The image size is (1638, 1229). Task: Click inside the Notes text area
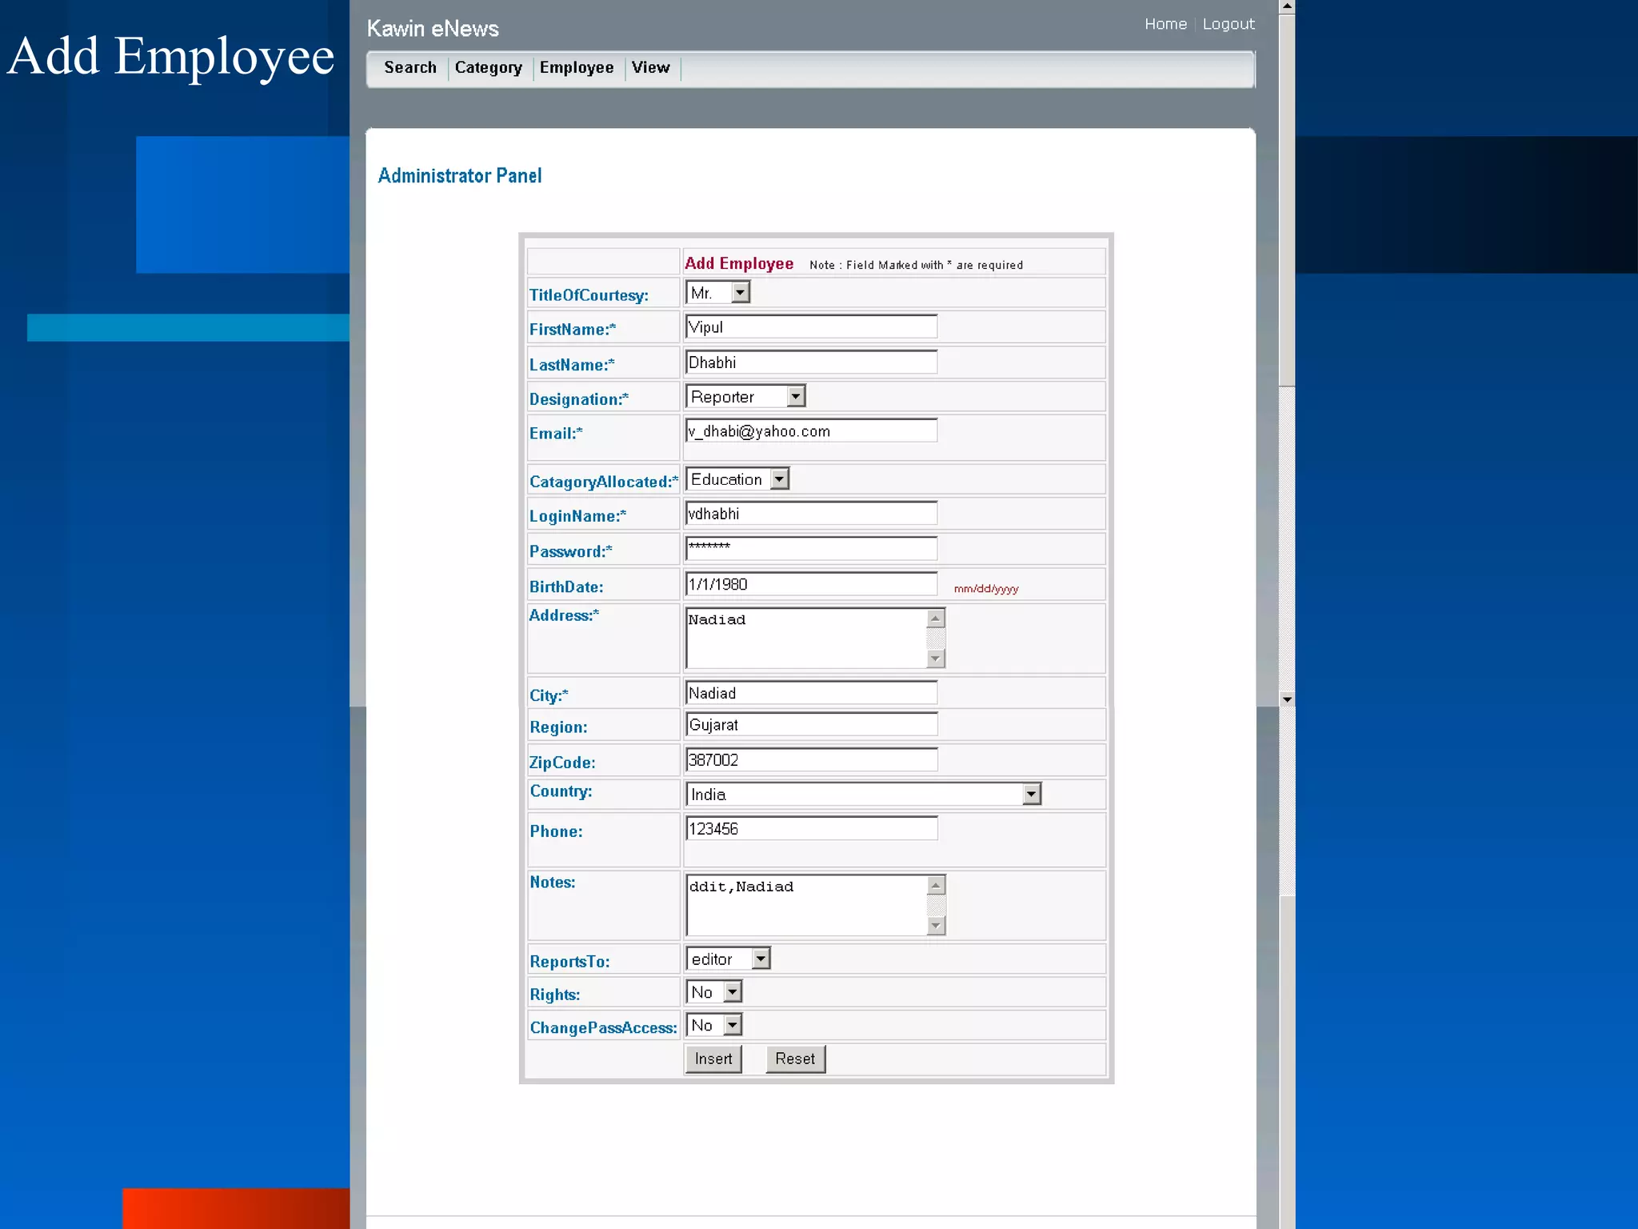click(x=805, y=905)
